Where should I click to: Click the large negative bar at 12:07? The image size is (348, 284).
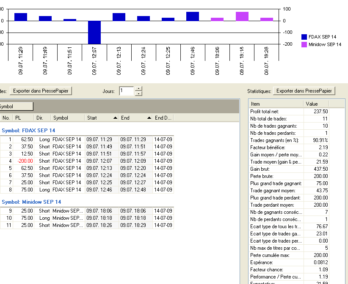(x=94, y=32)
